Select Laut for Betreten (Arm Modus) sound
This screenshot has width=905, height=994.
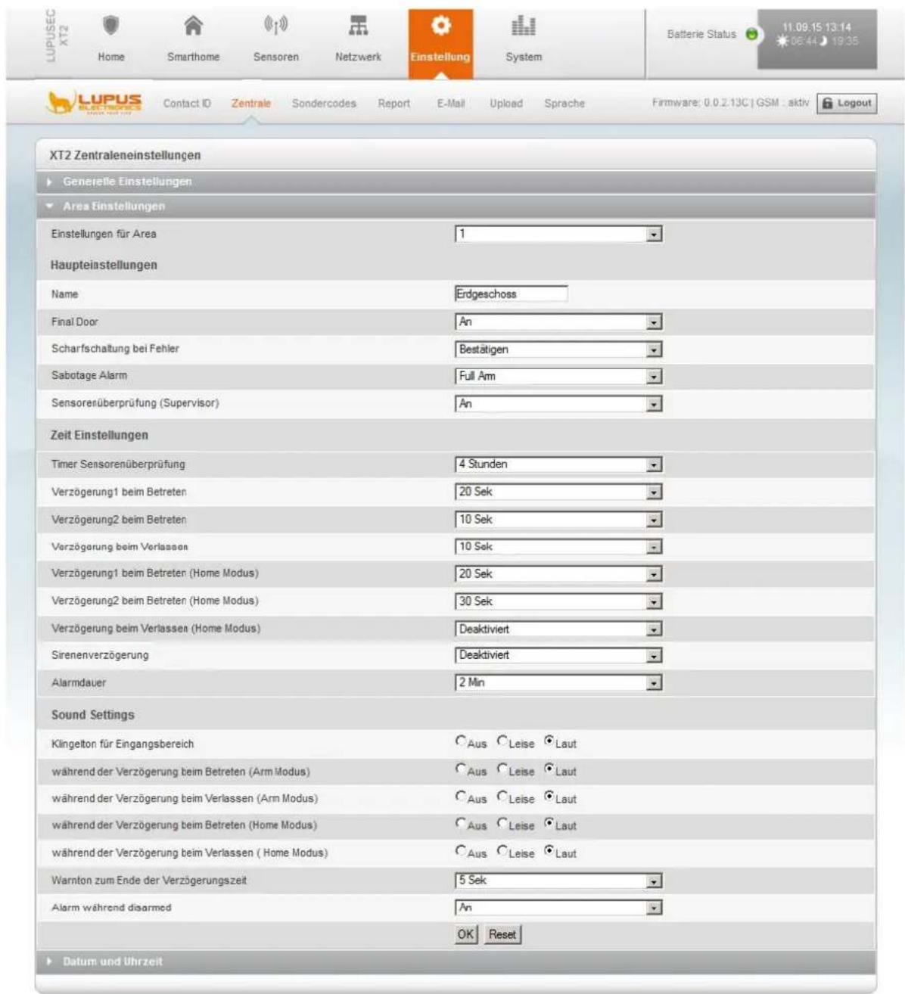click(x=549, y=769)
